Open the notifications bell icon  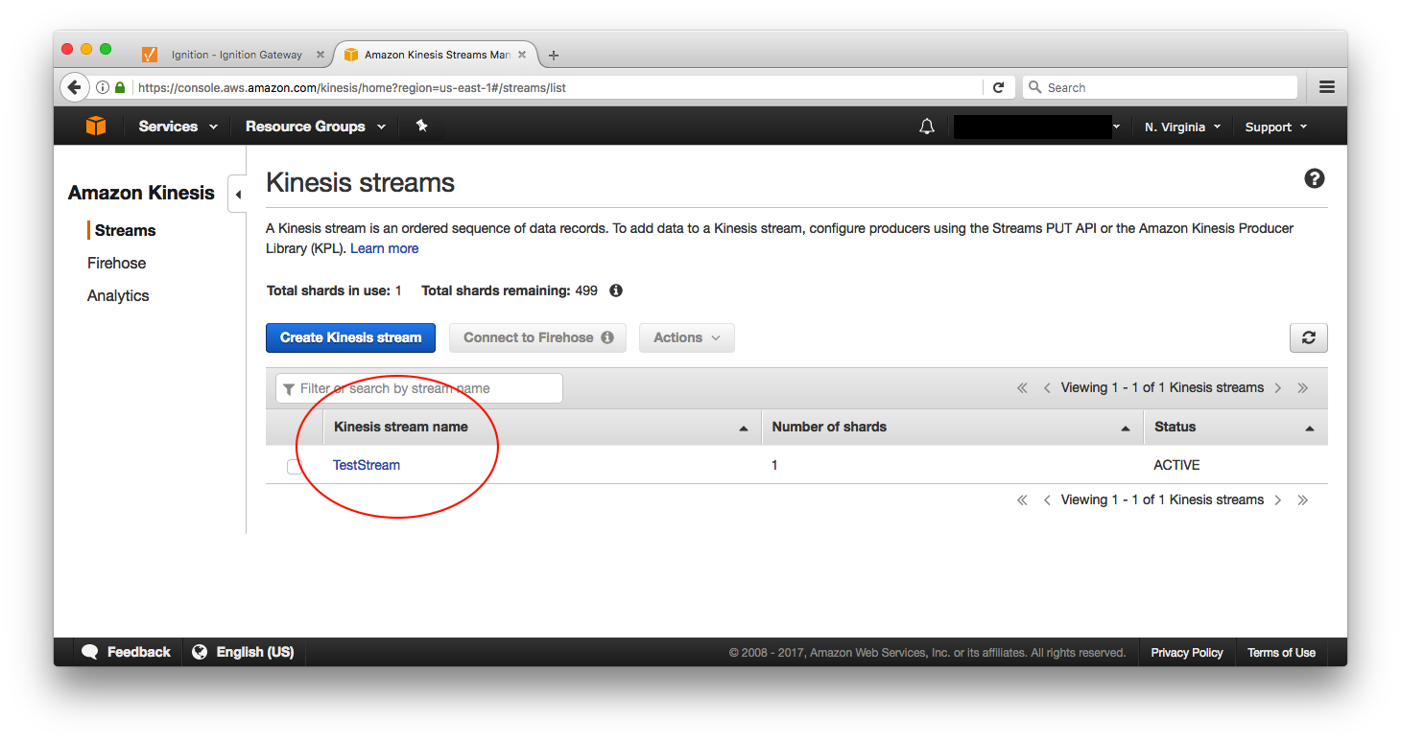click(926, 127)
